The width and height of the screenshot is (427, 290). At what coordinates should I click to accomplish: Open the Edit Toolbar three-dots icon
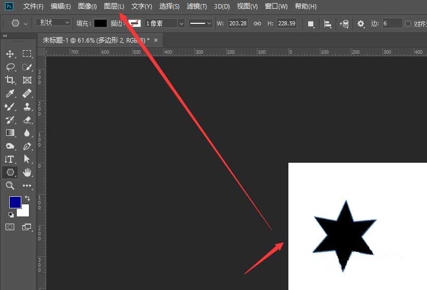click(x=27, y=186)
